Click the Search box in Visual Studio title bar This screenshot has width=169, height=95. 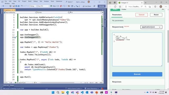click(x=69, y=2)
